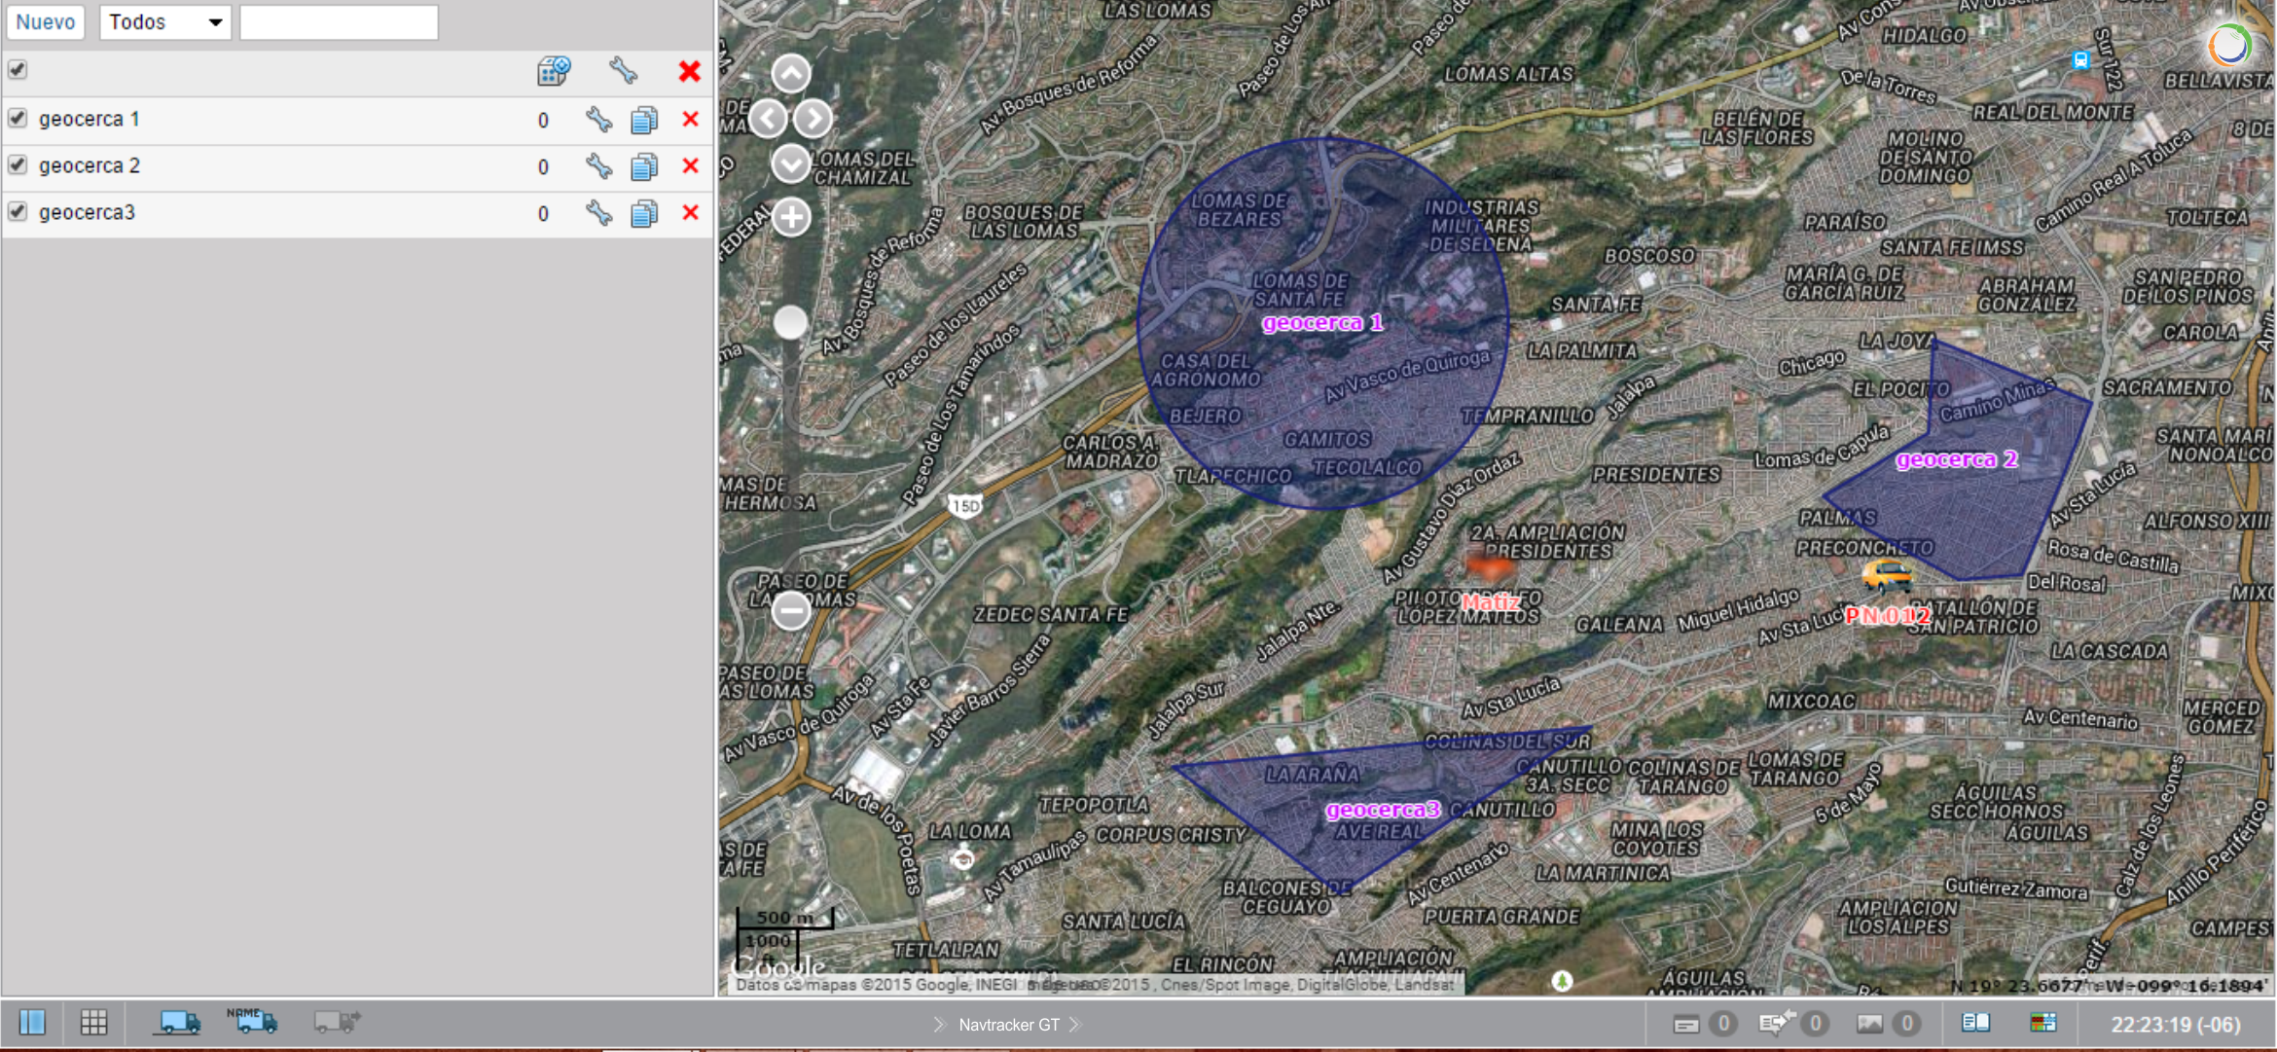Uncheck the geocerca3 checkbox
The image size is (2277, 1052).
tap(18, 211)
